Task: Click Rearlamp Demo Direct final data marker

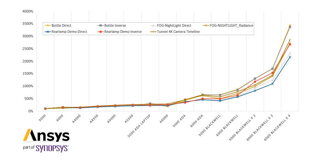Action: [290, 57]
